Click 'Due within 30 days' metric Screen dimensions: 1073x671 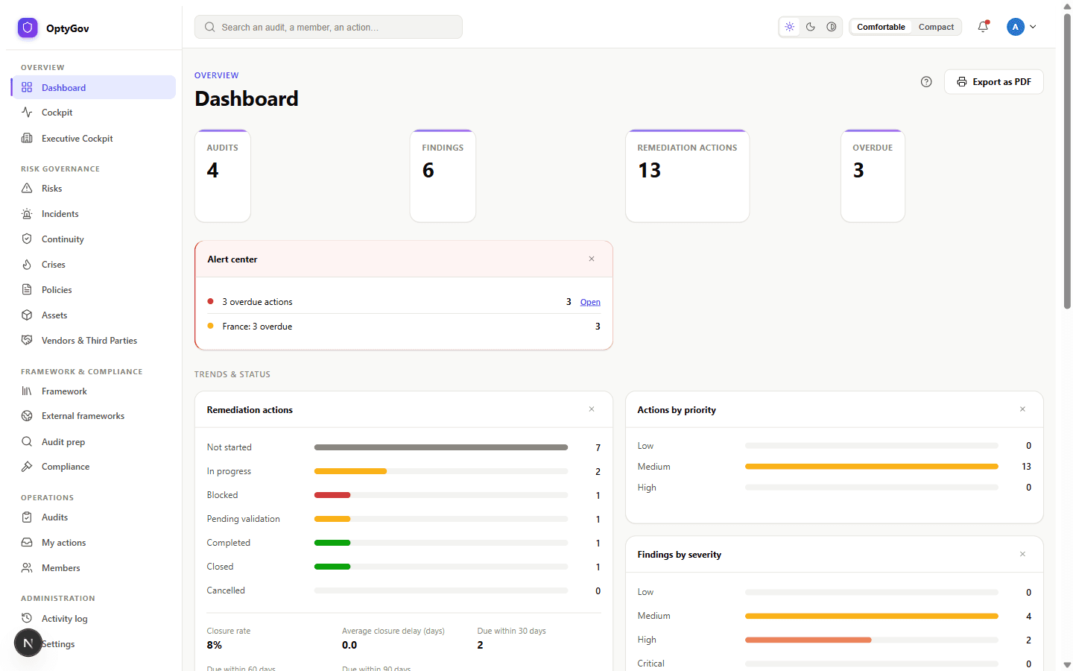pos(512,638)
